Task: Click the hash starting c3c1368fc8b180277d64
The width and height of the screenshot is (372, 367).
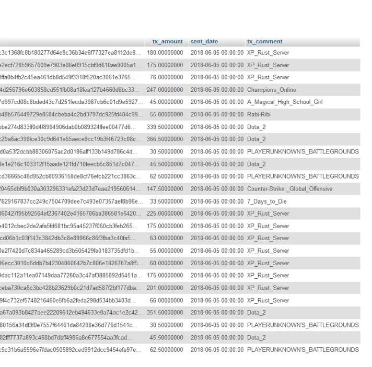Action: pyautogui.click(x=70, y=53)
